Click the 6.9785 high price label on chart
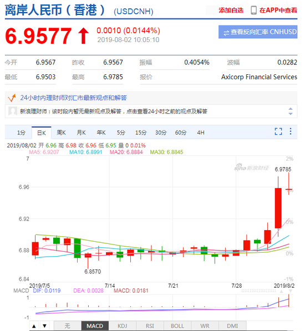The width and height of the screenshot is (305, 331). click(x=283, y=169)
